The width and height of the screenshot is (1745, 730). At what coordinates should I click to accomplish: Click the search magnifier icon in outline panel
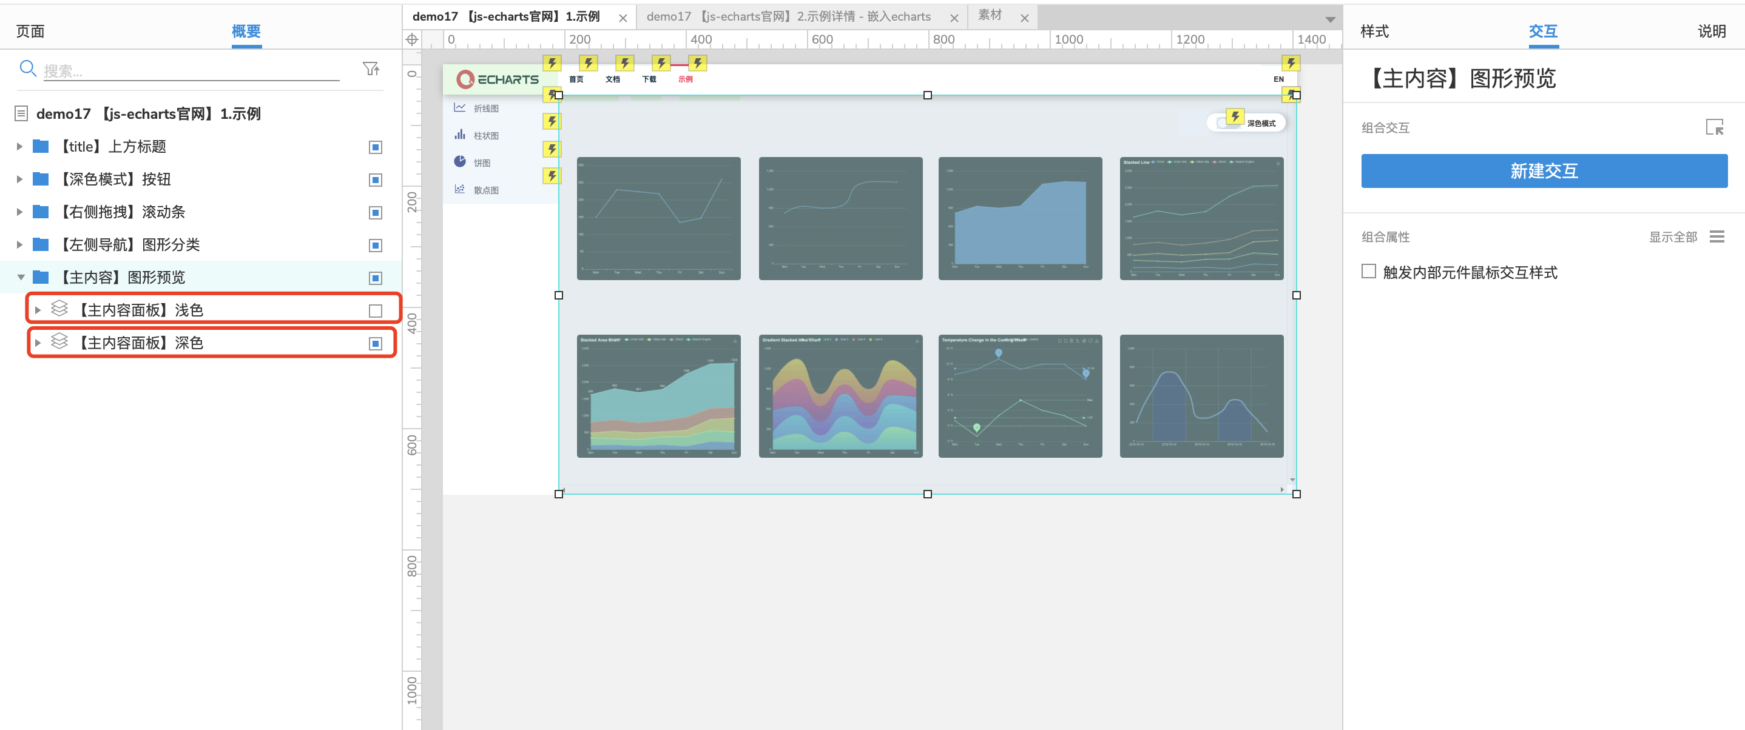pos(28,69)
